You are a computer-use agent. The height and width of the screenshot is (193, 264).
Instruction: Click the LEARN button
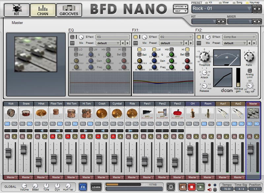[96, 187]
